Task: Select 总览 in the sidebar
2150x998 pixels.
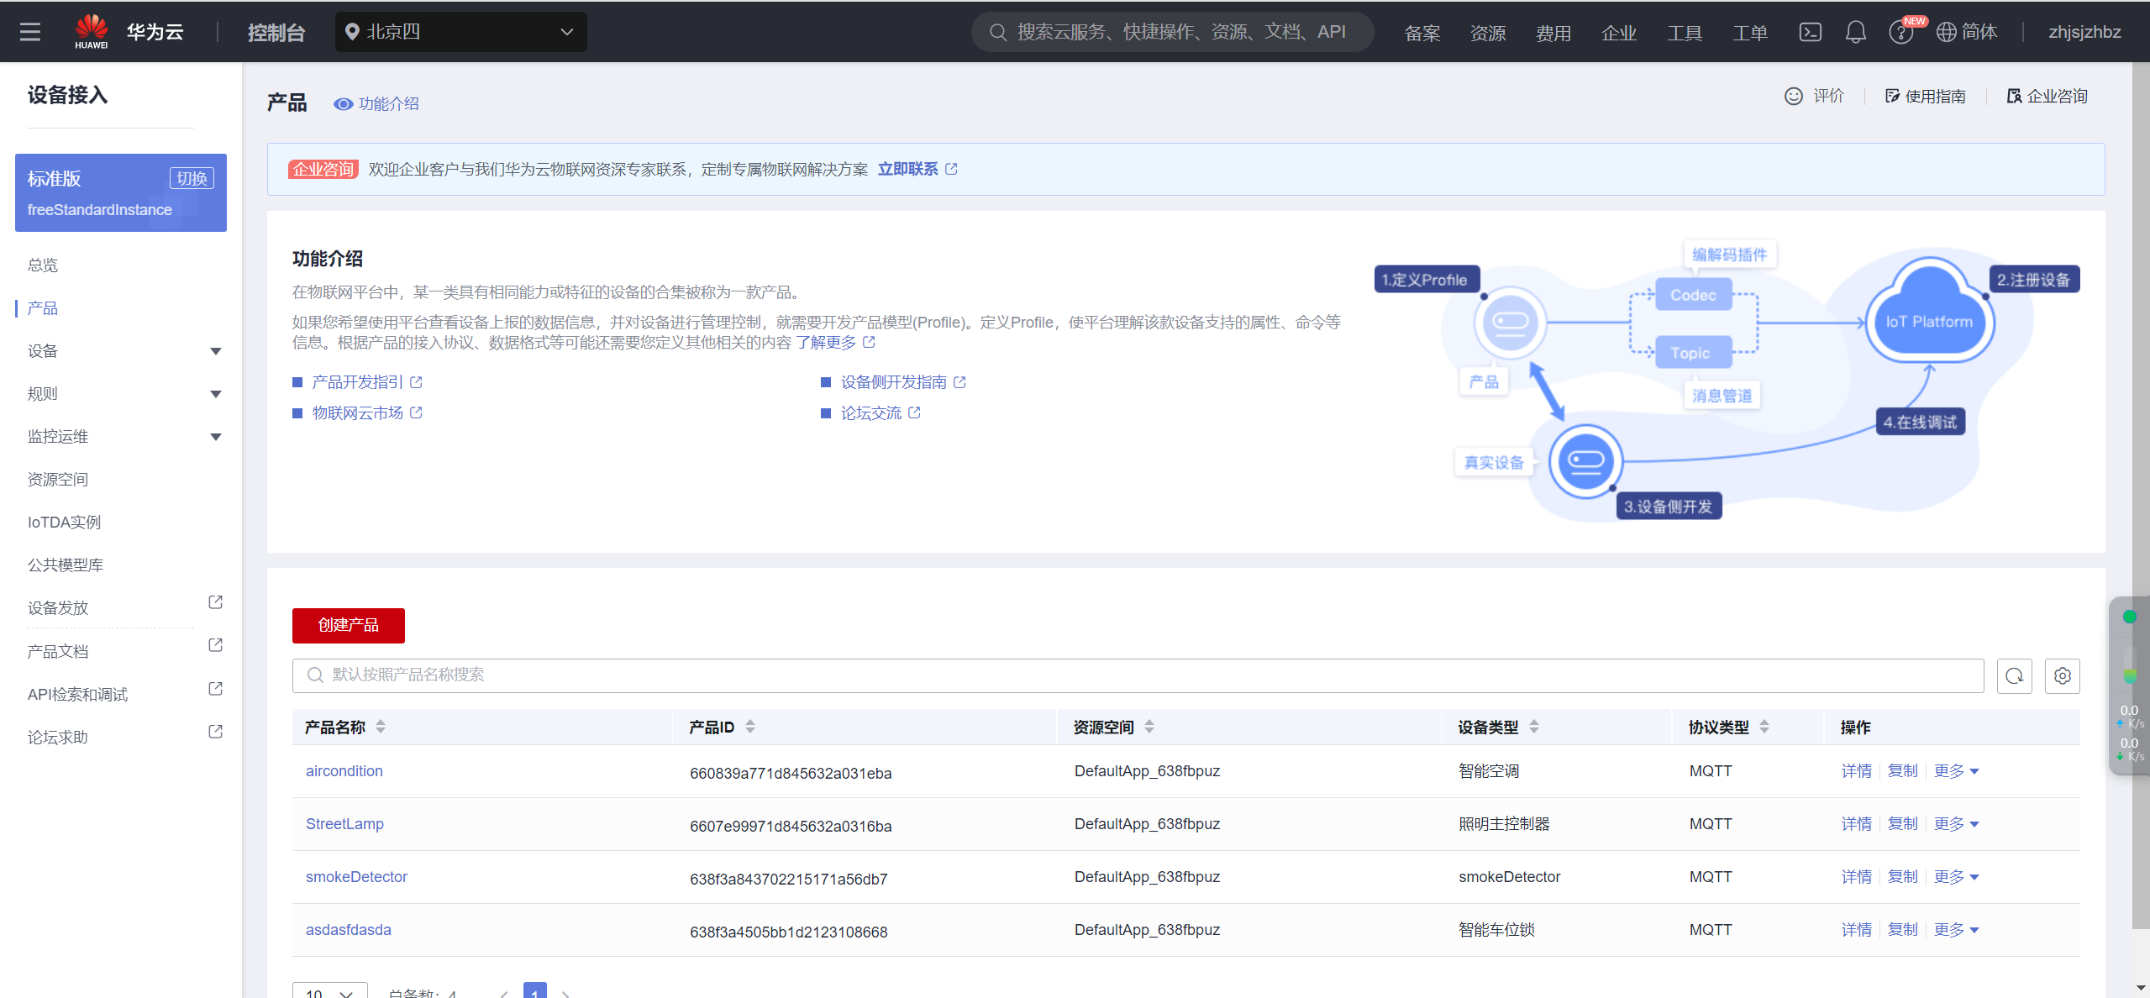Action: point(43,265)
